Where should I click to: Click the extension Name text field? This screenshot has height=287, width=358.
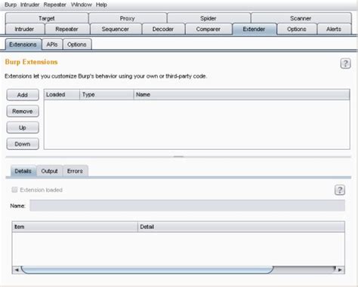click(187, 206)
